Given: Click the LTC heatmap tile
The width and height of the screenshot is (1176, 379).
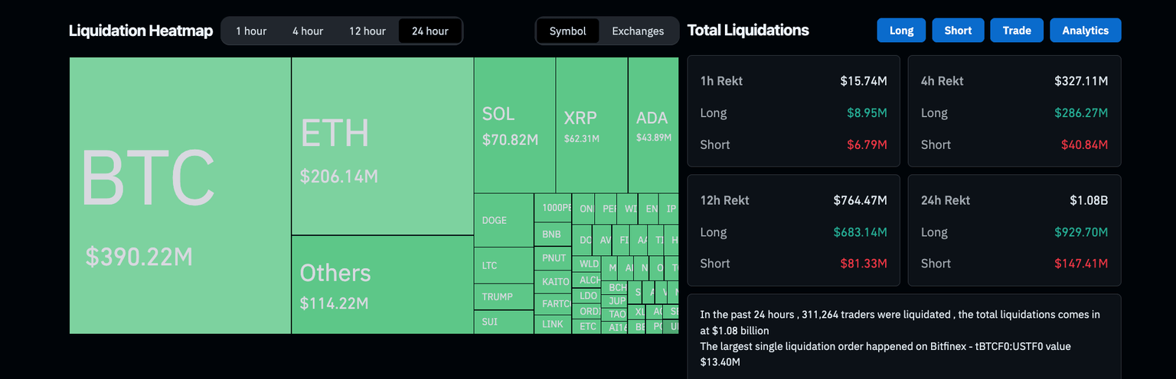Looking at the screenshot, I should tap(504, 266).
